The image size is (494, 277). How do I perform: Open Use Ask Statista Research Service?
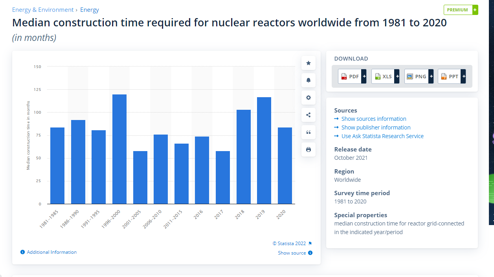coord(382,136)
